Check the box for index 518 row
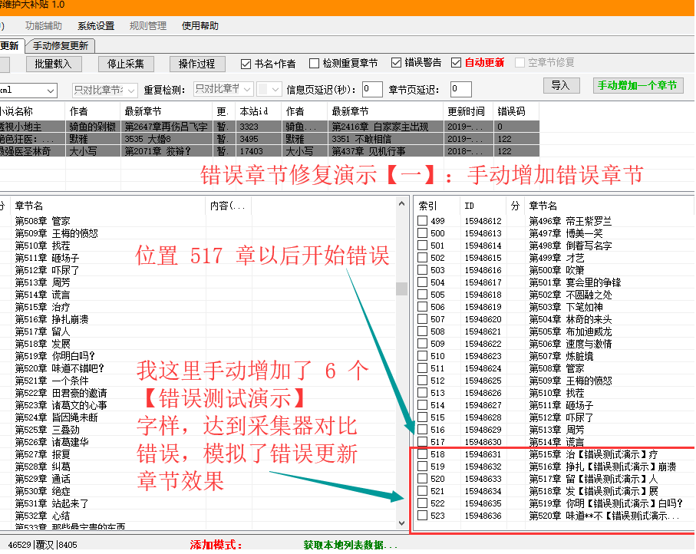The height and width of the screenshot is (554, 696). point(422,454)
